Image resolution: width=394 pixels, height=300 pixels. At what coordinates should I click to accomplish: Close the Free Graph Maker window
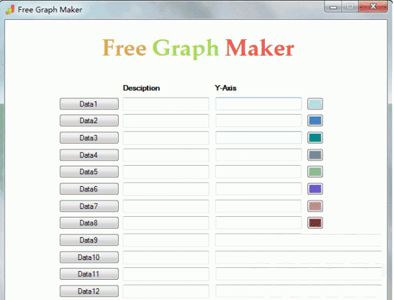click(x=373, y=7)
